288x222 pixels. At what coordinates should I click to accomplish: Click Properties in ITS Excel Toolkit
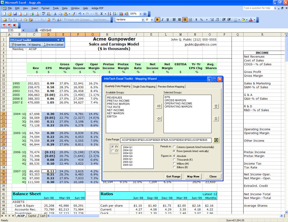(18, 45)
